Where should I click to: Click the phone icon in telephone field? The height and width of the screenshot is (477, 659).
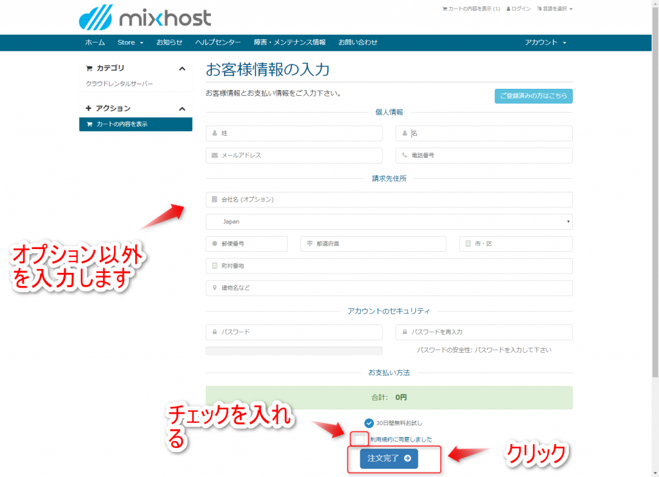404,155
